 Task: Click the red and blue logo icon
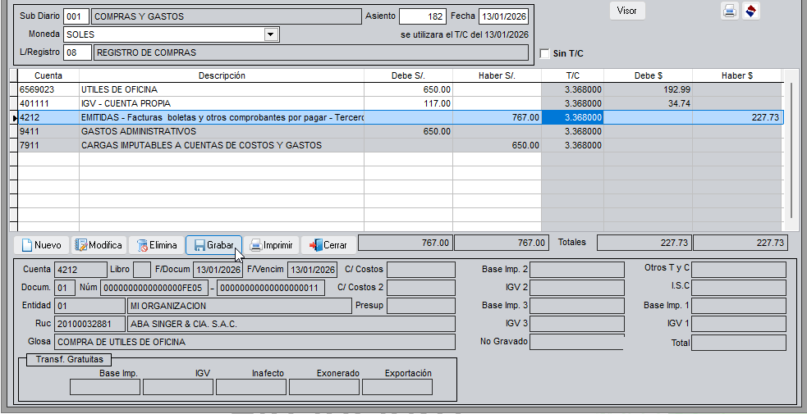click(751, 11)
